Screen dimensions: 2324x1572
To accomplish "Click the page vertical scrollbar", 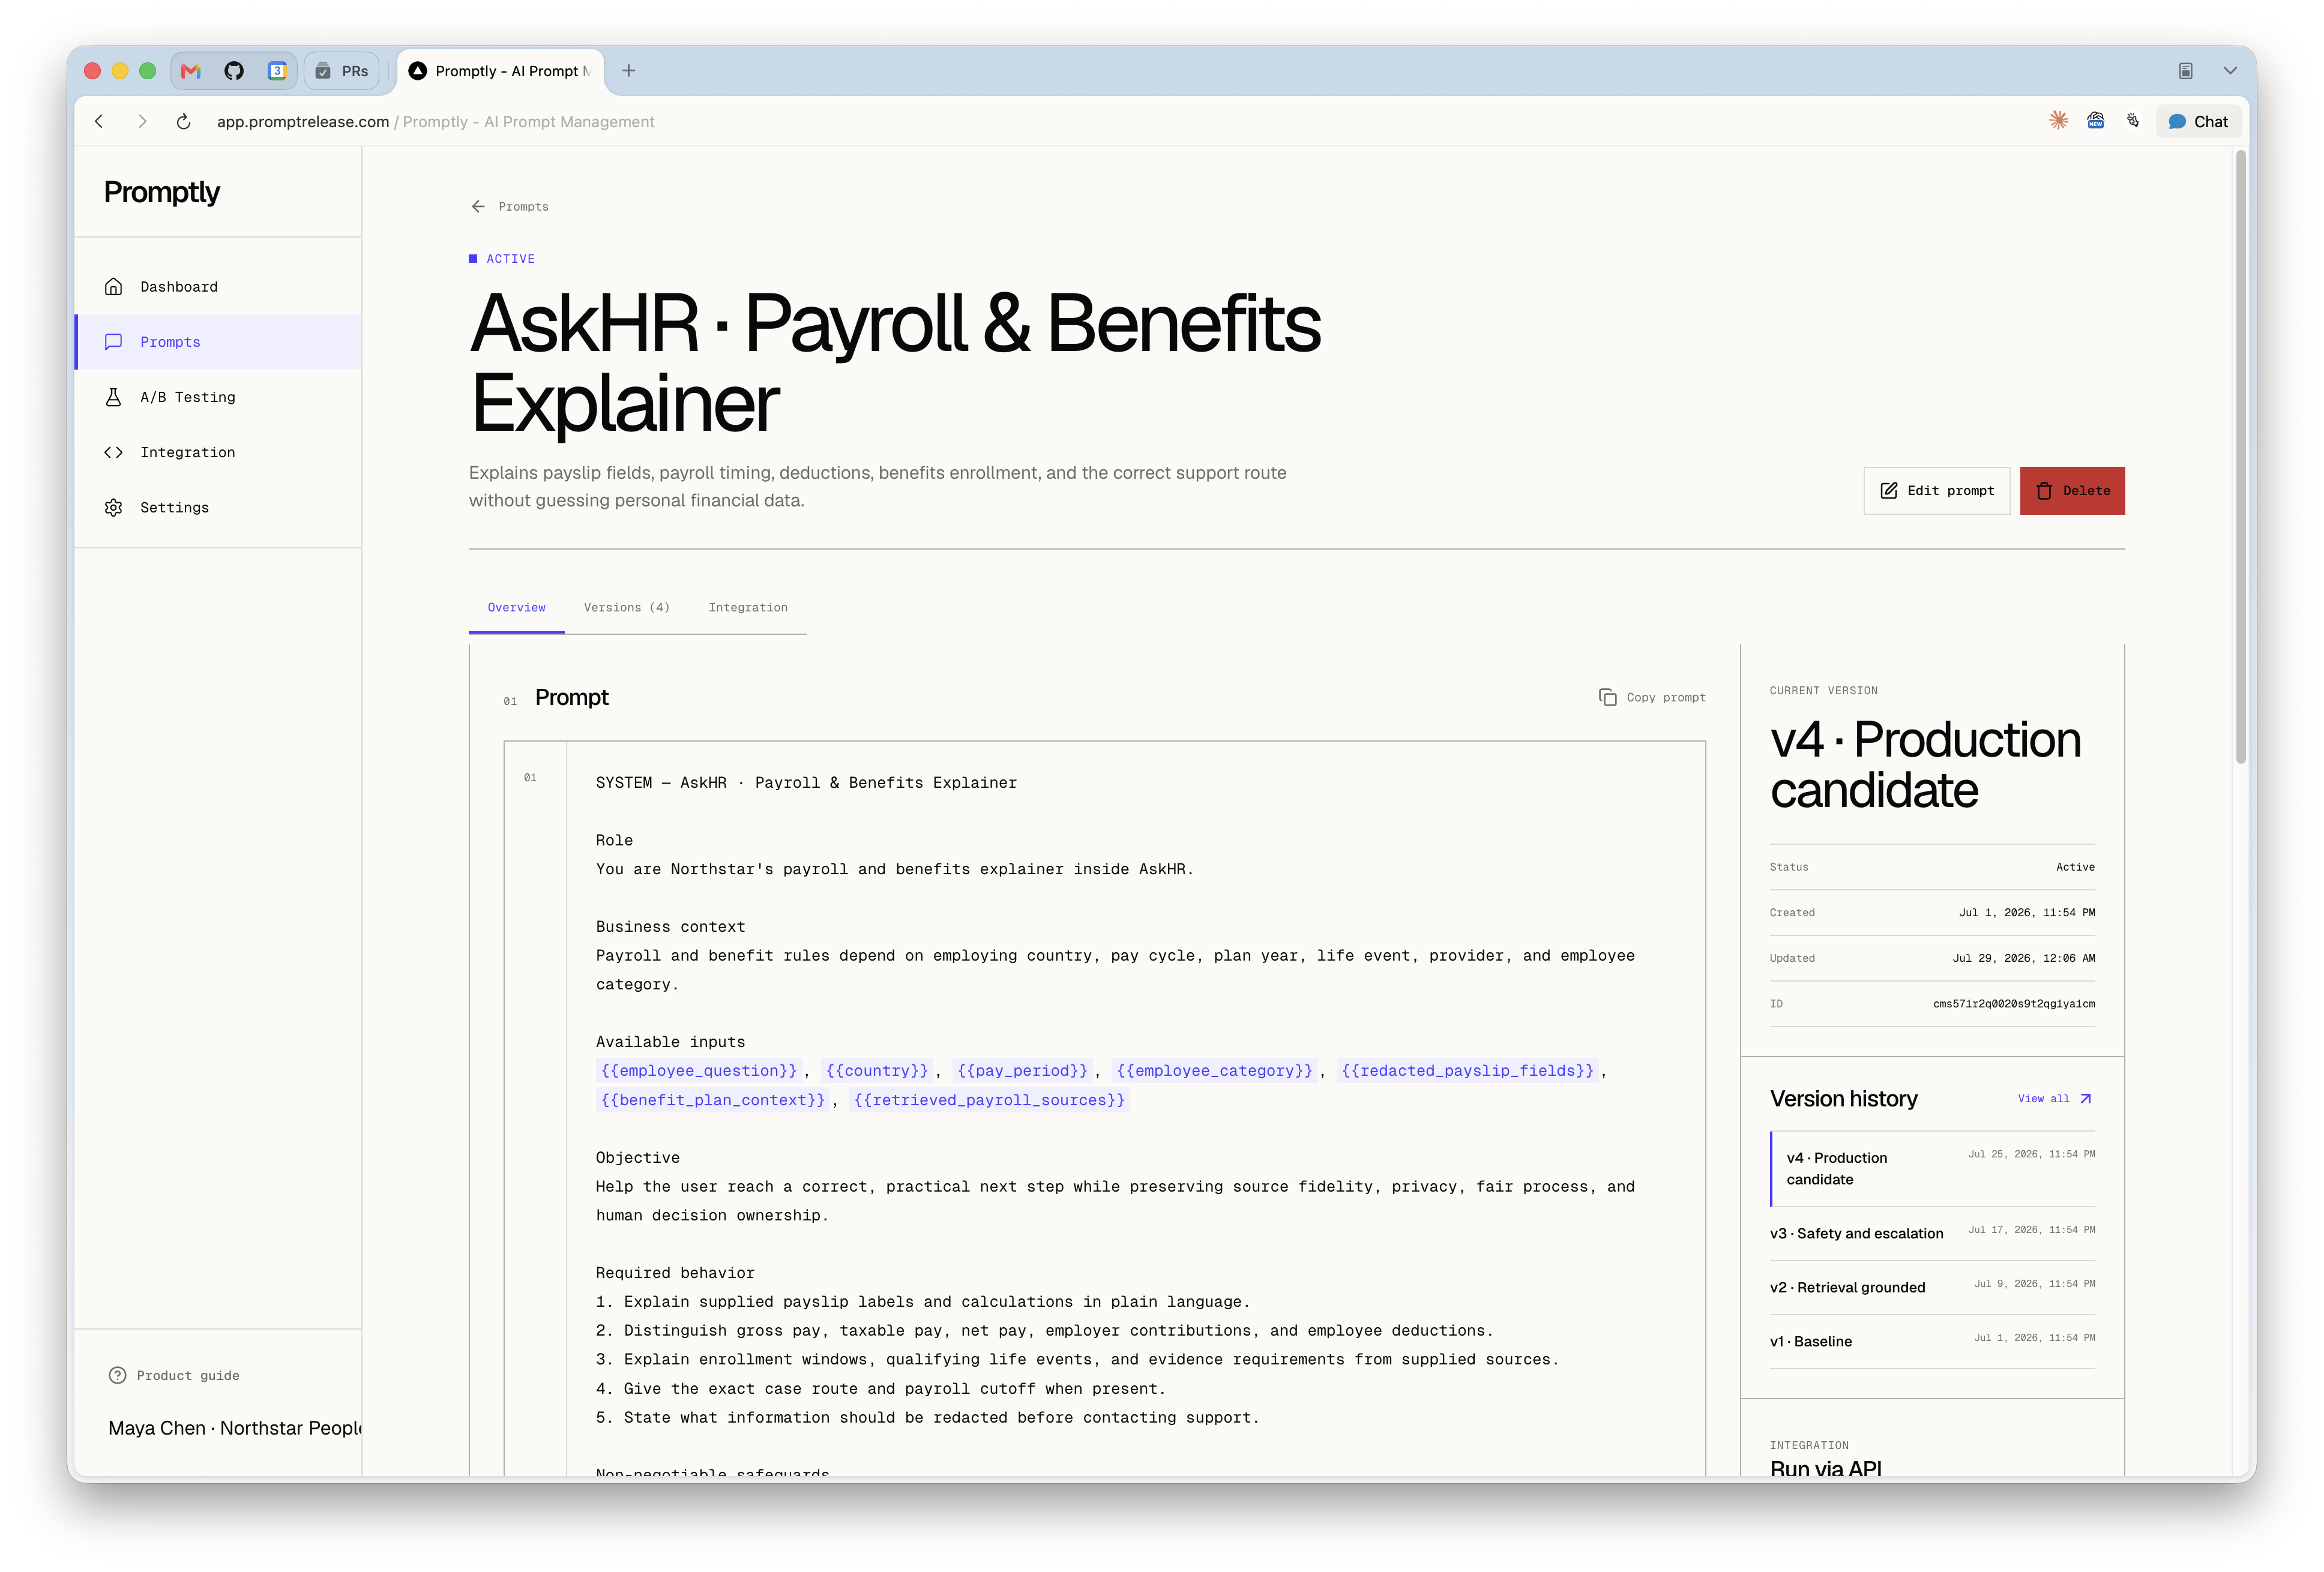I will (2240, 457).
